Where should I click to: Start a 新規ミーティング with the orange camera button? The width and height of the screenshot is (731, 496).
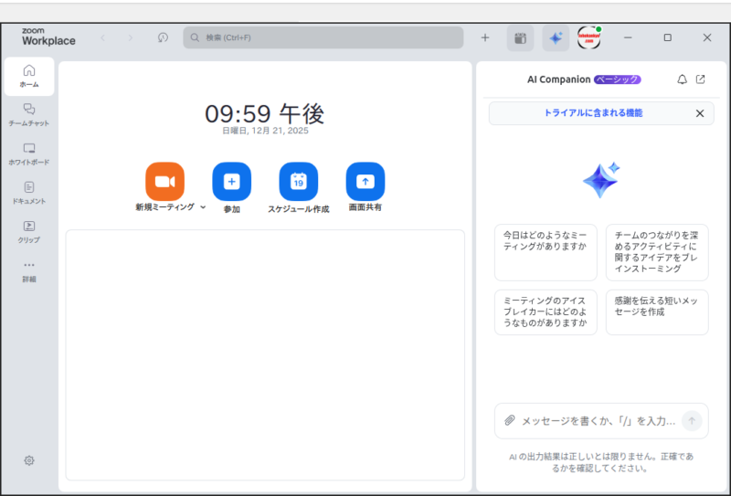point(164,182)
